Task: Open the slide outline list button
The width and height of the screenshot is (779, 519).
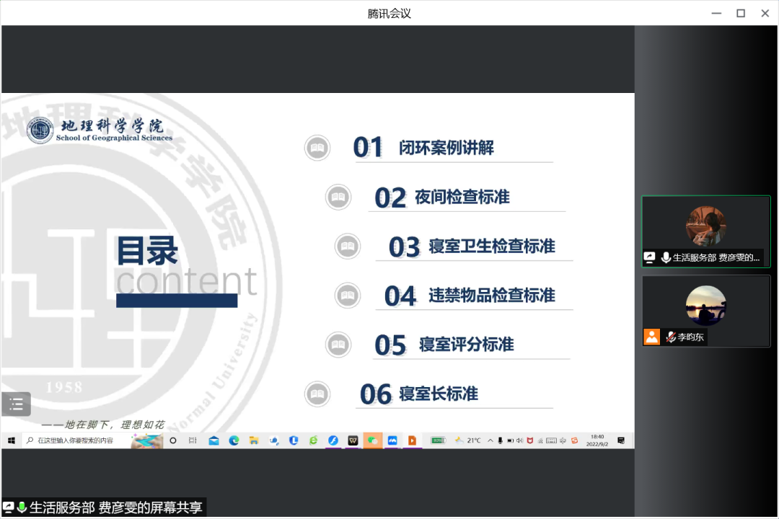Action: [x=16, y=404]
